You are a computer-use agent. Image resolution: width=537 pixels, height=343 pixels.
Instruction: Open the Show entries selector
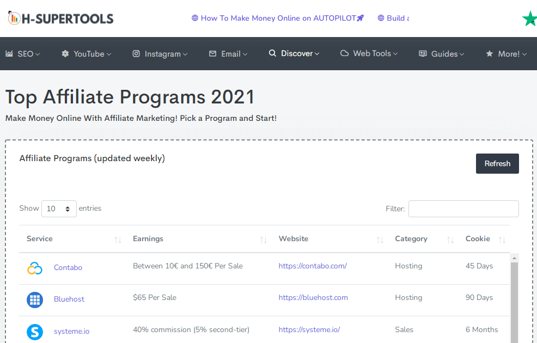point(58,209)
